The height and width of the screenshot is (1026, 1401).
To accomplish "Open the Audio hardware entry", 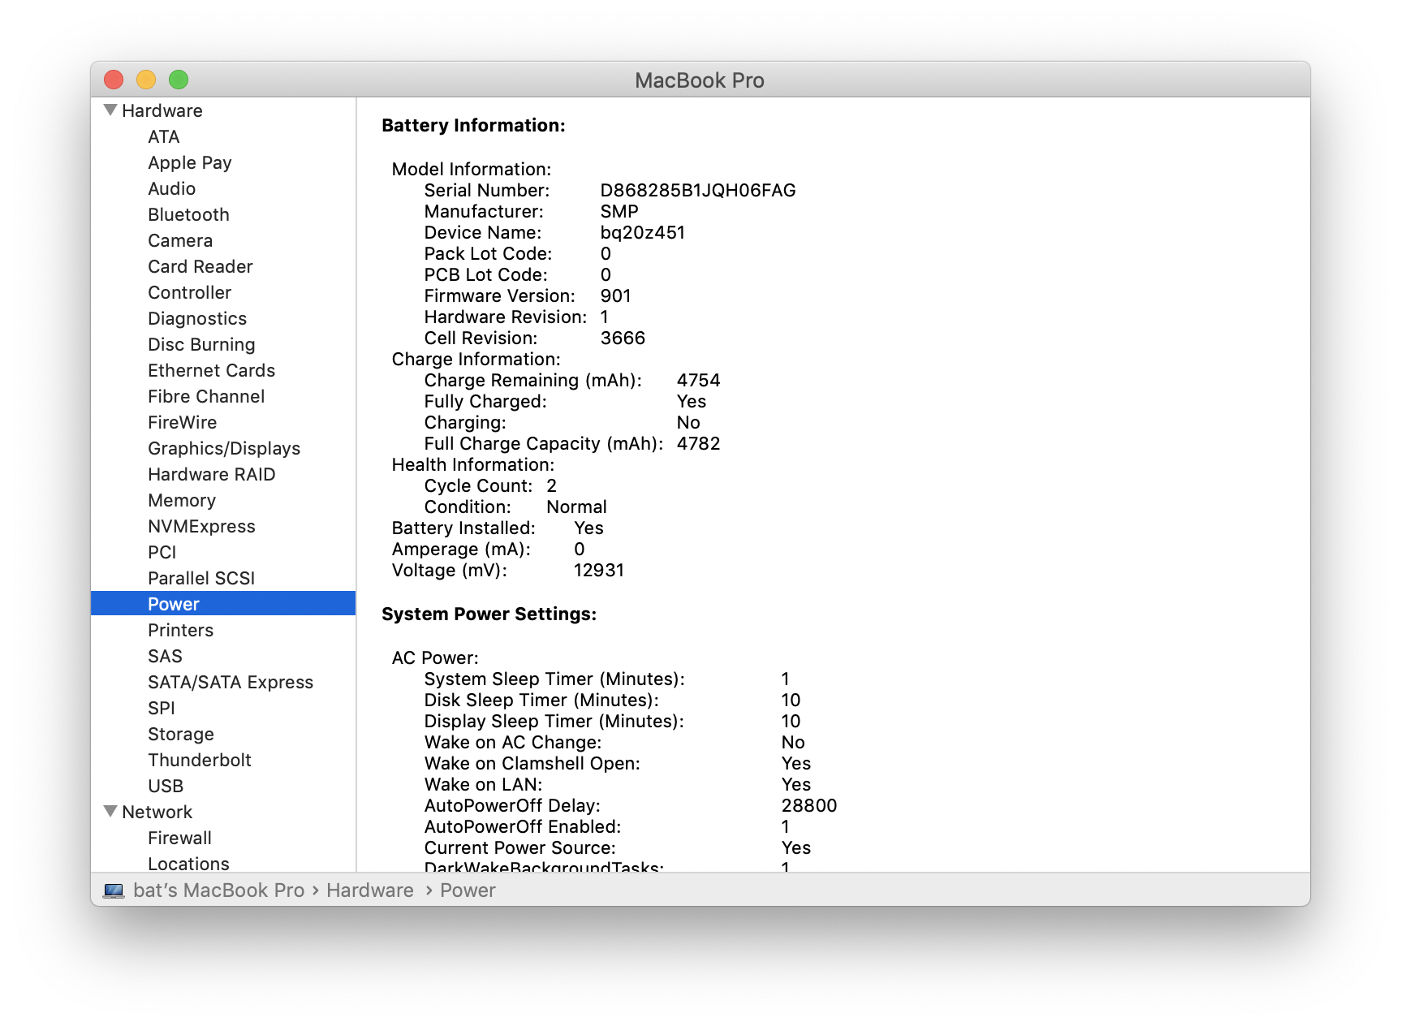I will point(171,188).
